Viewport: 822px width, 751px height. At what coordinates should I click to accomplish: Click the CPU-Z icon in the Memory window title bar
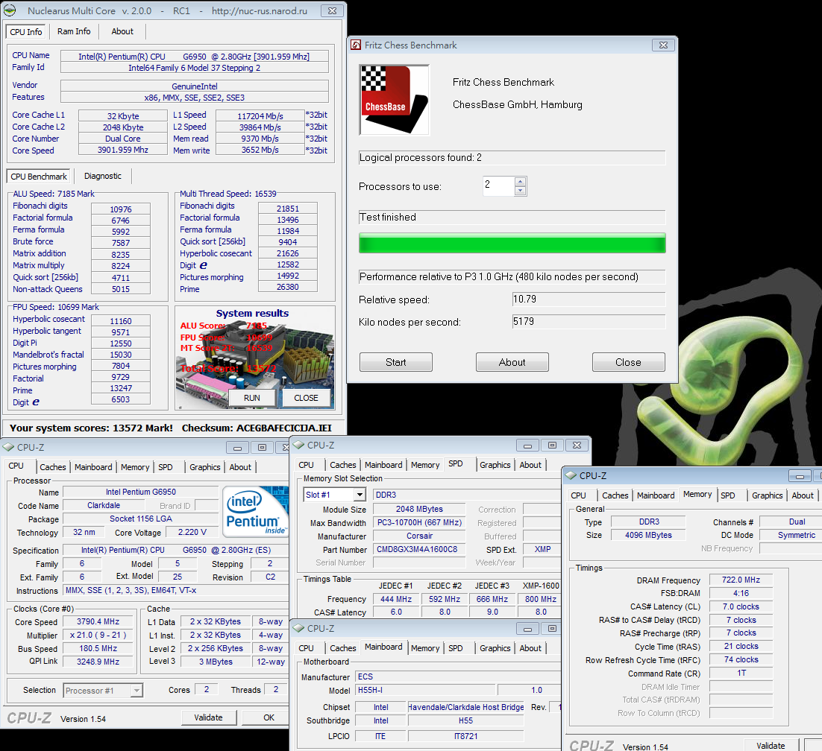click(571, 475)
